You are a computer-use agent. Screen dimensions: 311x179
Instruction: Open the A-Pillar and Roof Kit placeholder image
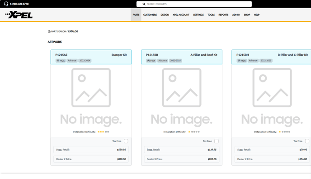point(182,97)
